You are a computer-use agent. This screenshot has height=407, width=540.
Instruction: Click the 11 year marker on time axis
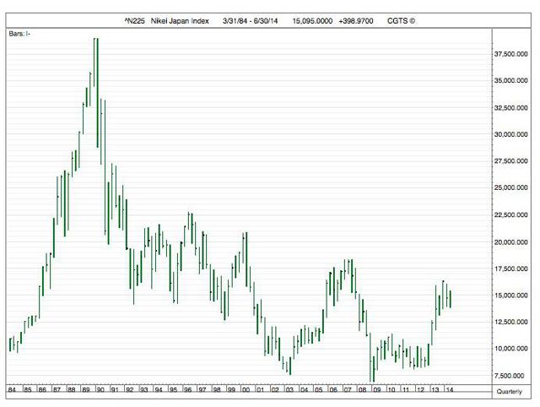[x=406, y=390]
